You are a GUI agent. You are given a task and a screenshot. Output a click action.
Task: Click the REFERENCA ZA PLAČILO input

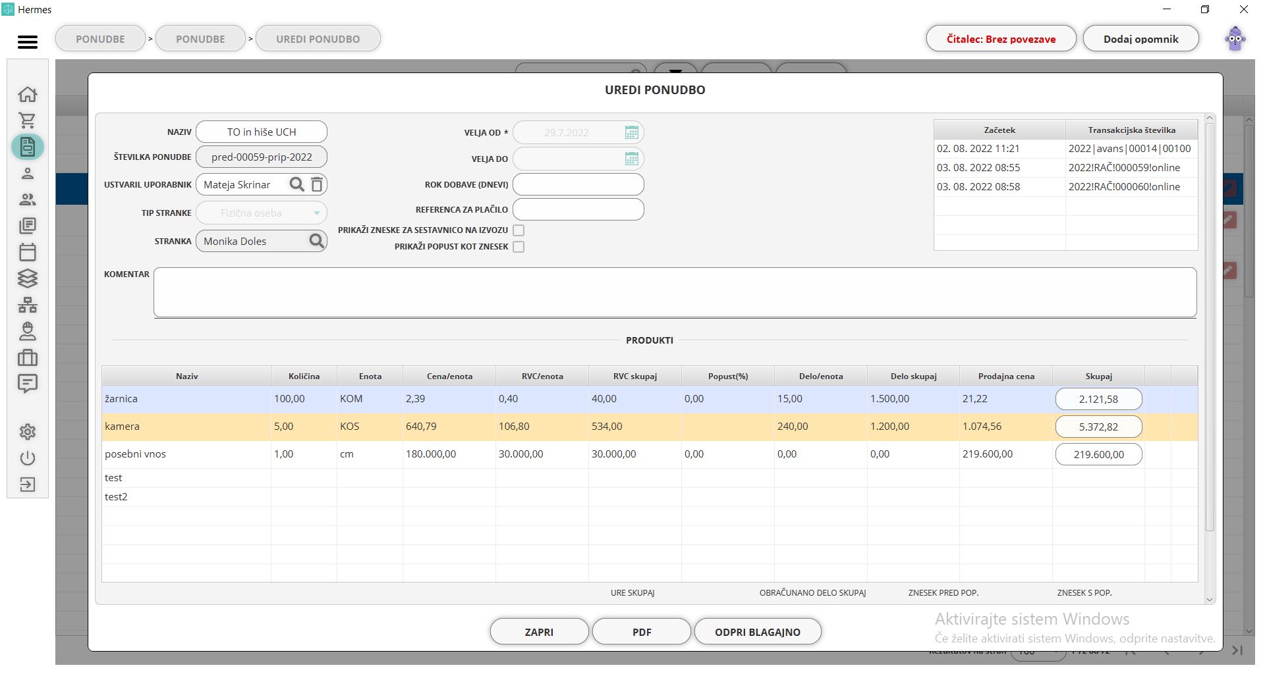(578, 209)
